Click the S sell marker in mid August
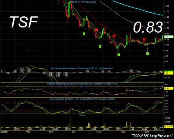Screen dimensions: 174x139 tap(114, 36)
